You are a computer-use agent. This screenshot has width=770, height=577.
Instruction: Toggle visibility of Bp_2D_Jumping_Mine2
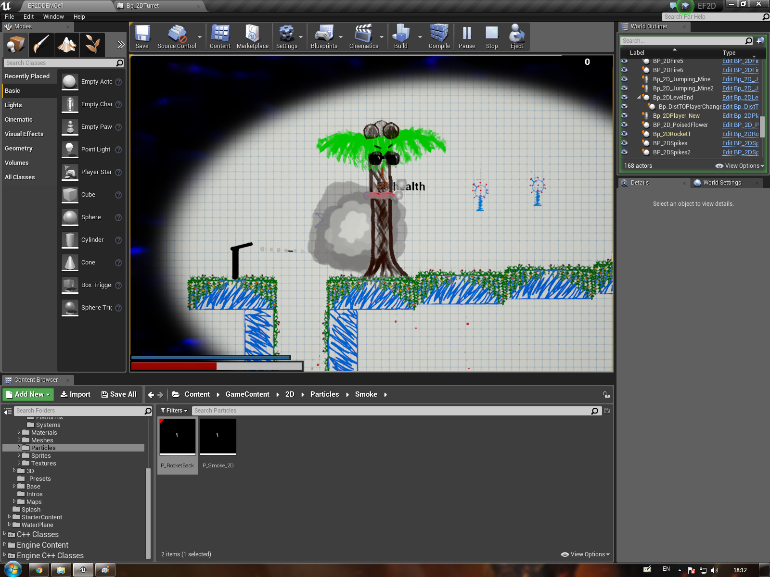(624, 88)
